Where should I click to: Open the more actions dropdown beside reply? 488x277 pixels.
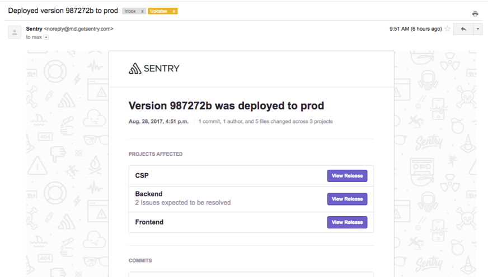pyautogui.click(x=477, y=29)
